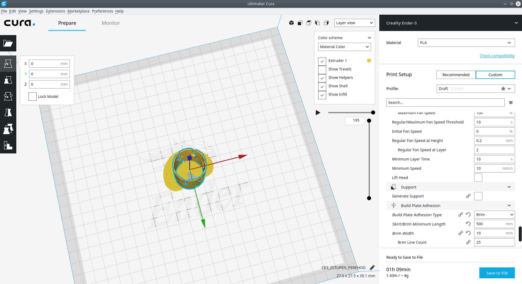
Task: Click the settings Search field
Action: 445,102
